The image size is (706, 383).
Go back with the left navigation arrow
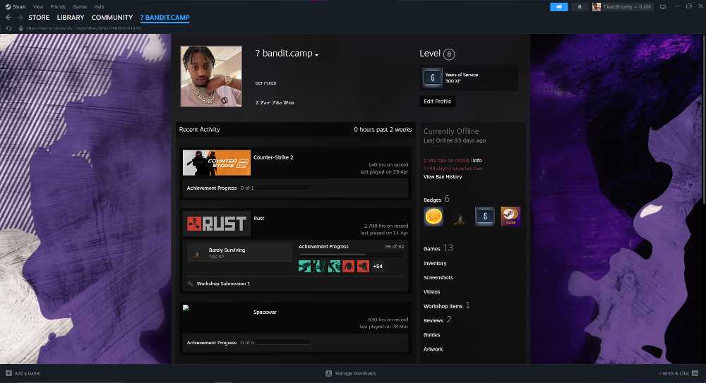pos(8,17)
